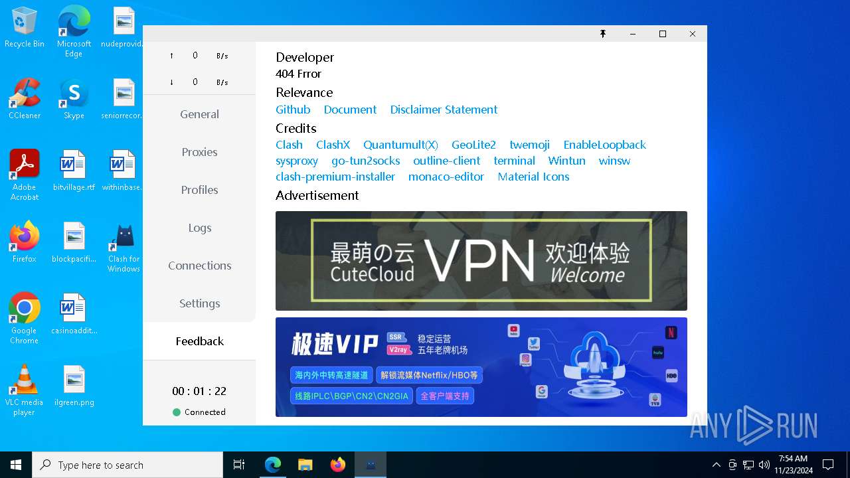
Task: Open Disclaimer Statement link
Action: (x=444, y=110)
